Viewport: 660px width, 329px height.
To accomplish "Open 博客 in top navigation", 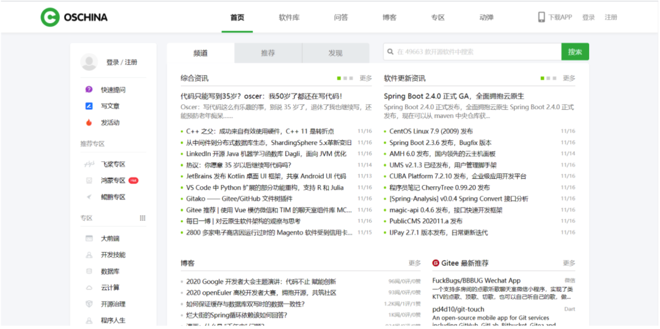I will pyautogui.click(x=389, y=18).
